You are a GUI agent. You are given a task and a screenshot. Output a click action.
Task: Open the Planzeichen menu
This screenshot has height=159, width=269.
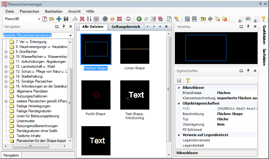coord(29,11)
